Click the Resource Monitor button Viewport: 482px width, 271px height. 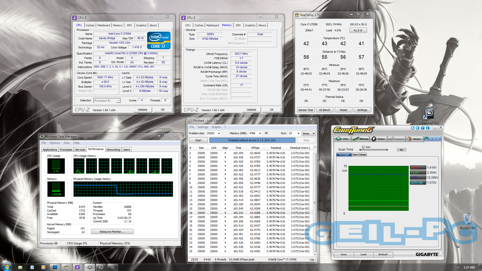112,232
